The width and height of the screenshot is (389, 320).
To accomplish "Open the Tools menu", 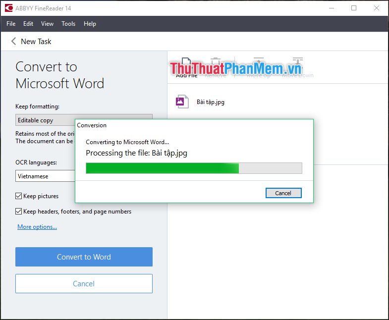I will pyautogui.click(x=68, y=24).
